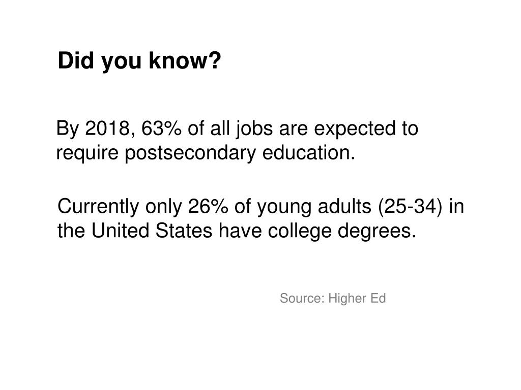Click the word 'jobs' in first sentence
This screenshot has width=521, height=390.
(x=254, y=129)
